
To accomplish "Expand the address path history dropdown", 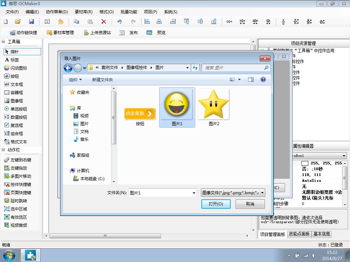I will pyautogui.click(x=187, y=68).
